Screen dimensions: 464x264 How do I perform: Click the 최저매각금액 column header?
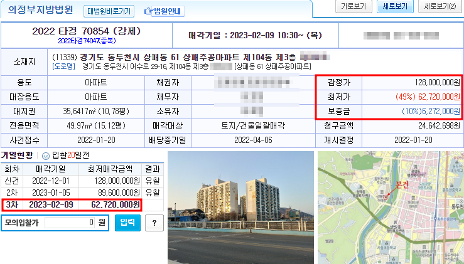coord(110,169)
